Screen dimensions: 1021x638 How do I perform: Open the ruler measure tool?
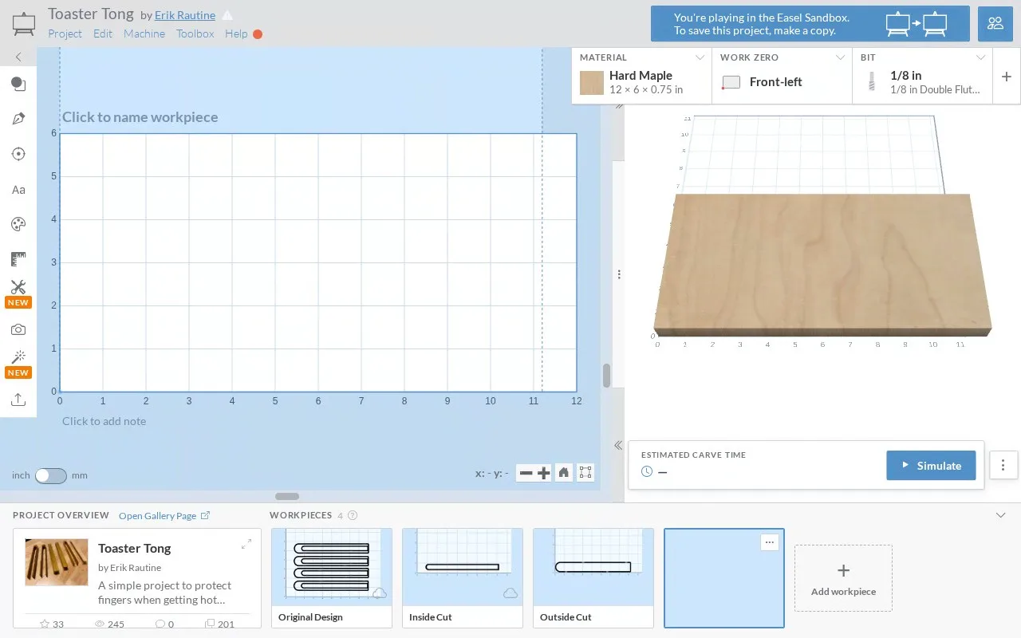18,259
